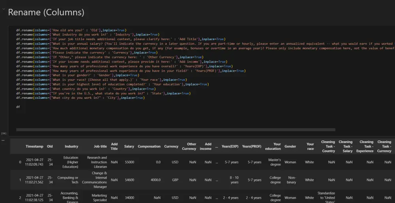Image resolution: width=395 pixels, height=203 pixels.
Task: Click the final 'df' code line
Action: pos(18,107)
